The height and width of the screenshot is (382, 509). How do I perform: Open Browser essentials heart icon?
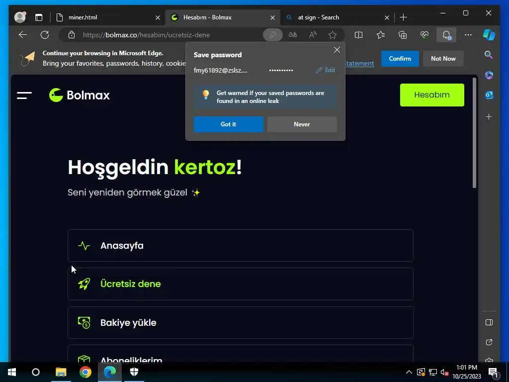pos(424,35)
